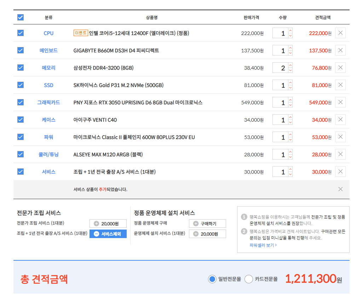Uncheck the 파워 row checkbox
Screen dimensions: 351x295
(x=21, y=137)
